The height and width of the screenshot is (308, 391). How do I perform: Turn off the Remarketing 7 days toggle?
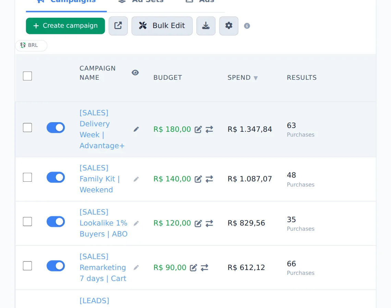tap(56, 266)
